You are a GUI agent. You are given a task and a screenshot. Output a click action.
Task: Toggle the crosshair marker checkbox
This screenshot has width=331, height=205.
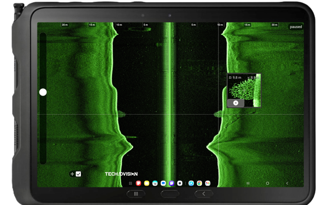(78, 174)
